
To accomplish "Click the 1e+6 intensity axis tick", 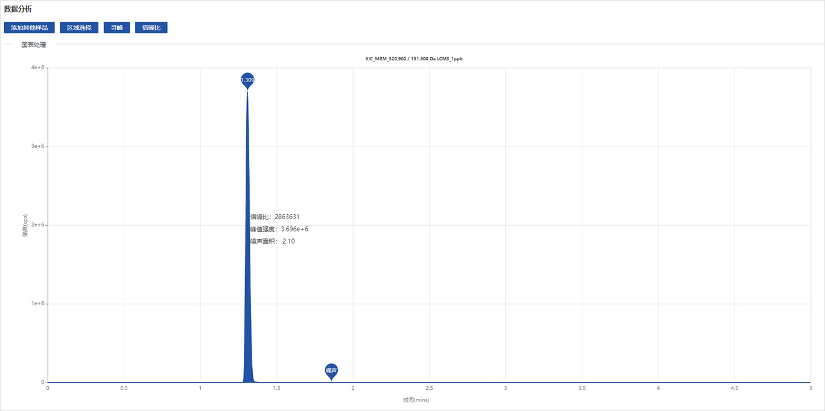I will 37,304.
